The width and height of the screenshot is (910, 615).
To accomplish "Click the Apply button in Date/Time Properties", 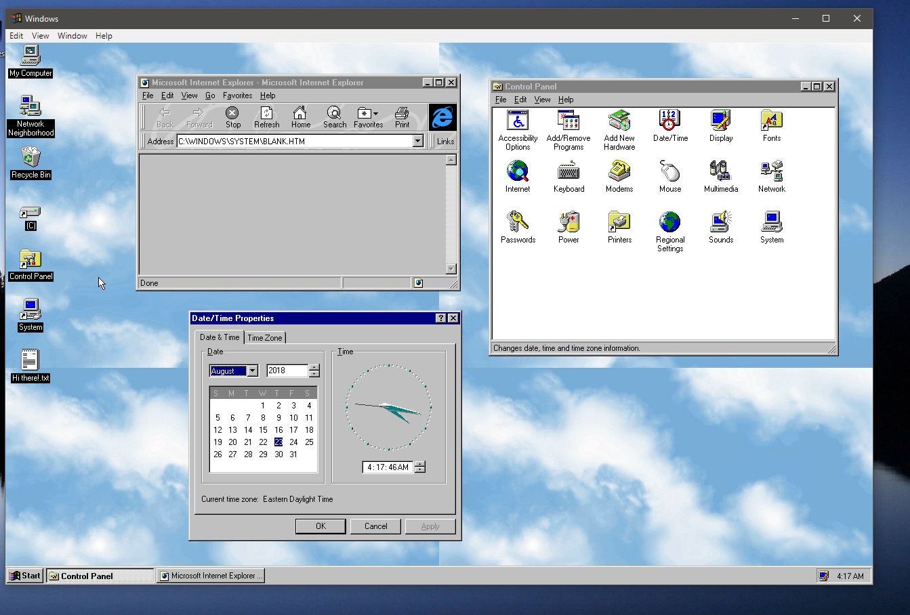I will pos(430,526).
